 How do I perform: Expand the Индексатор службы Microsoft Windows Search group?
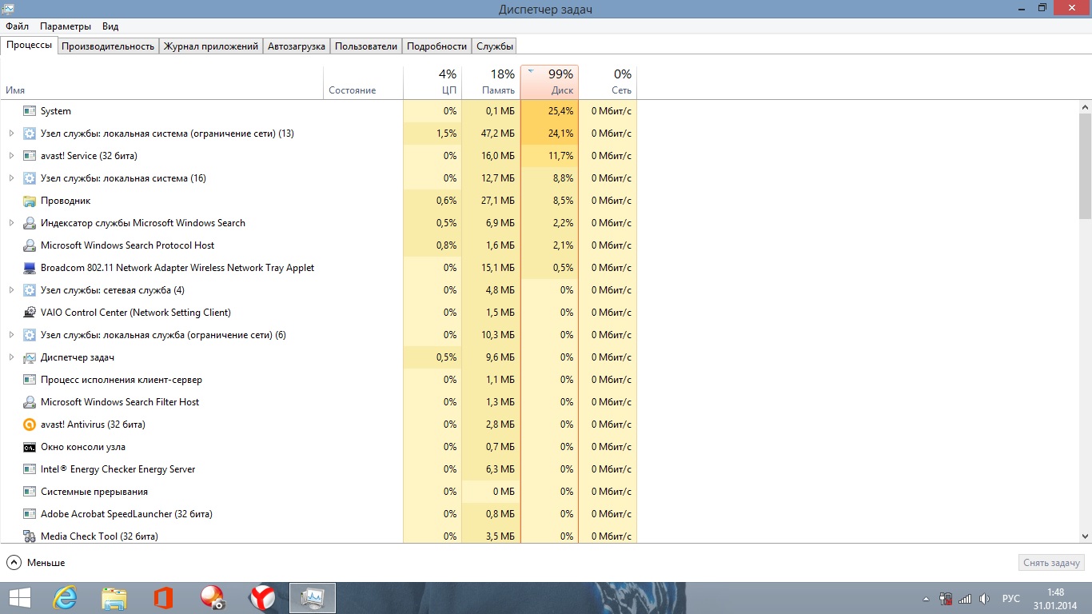(x=11, y=223)
